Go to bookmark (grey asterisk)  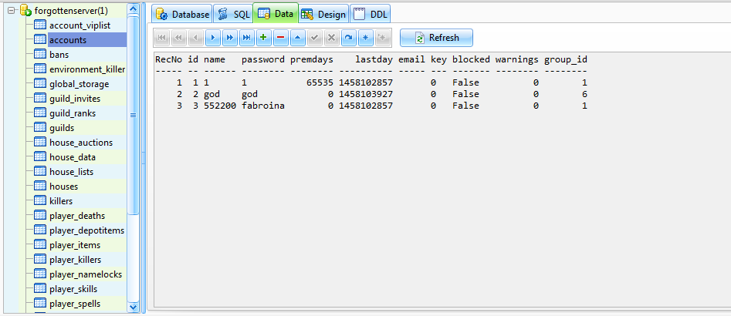(x=382, y=38)
